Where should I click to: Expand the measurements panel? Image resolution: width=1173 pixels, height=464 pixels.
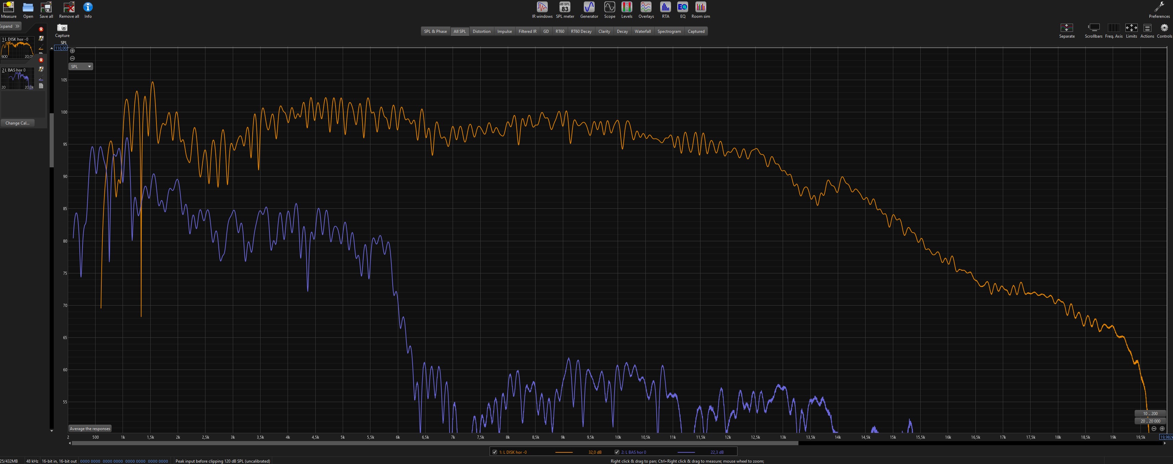10,26
